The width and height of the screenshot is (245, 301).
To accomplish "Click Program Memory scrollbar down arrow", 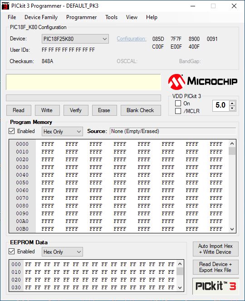I will [232, 229].
